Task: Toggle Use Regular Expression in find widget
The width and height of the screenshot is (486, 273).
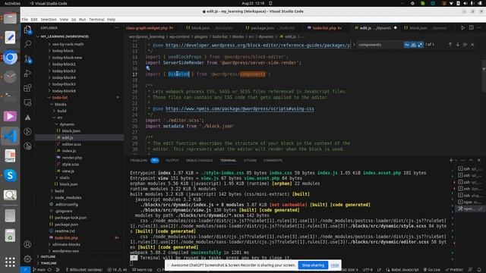Action: tap(420, 45)
